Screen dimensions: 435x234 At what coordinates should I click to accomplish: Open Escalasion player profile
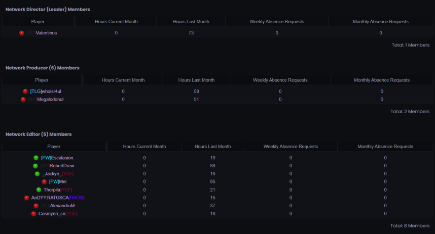pyautogui.click(x=62, y=158)
